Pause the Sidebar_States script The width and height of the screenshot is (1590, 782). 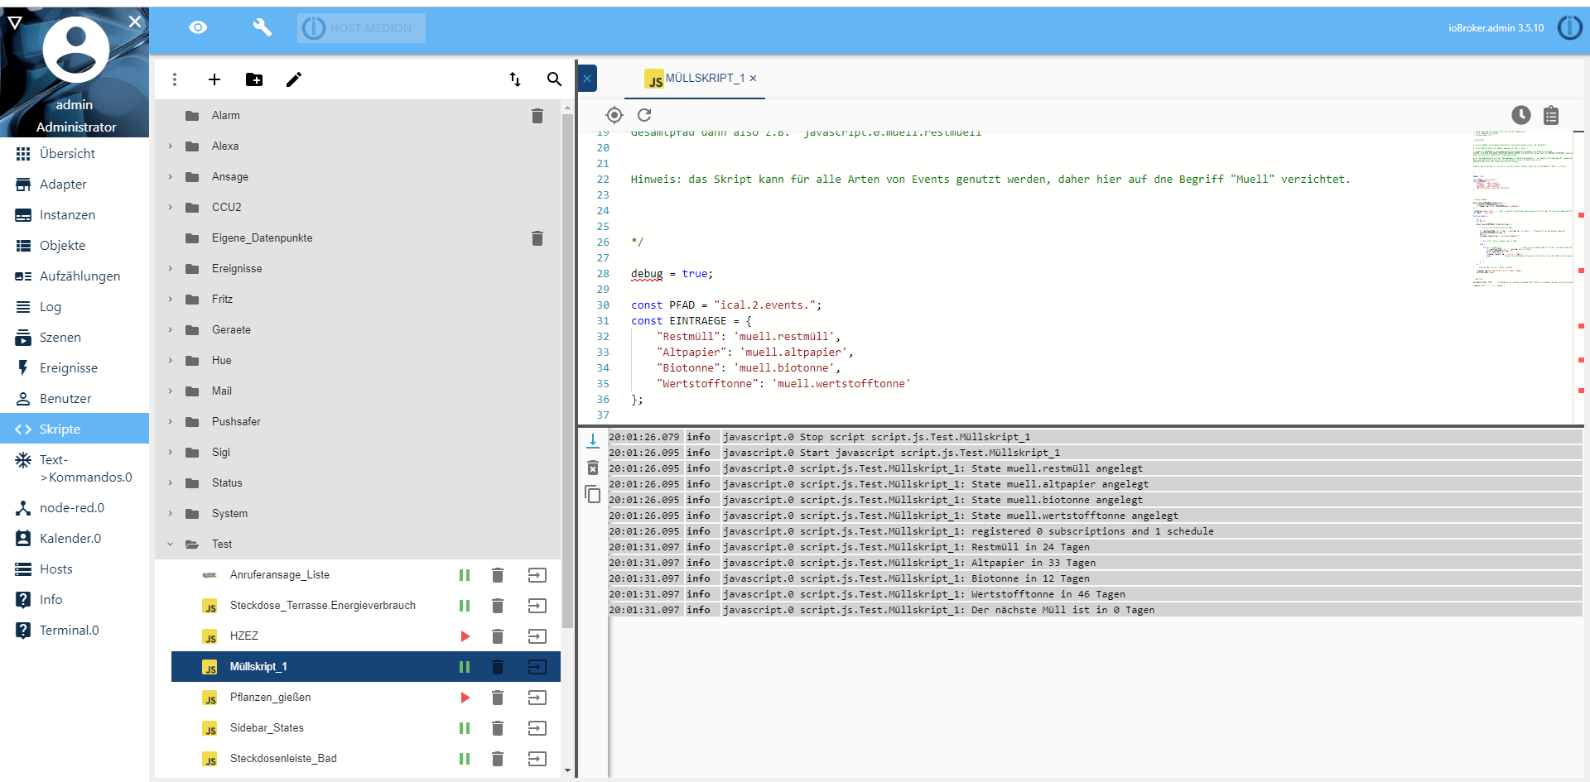click(465, 728)
